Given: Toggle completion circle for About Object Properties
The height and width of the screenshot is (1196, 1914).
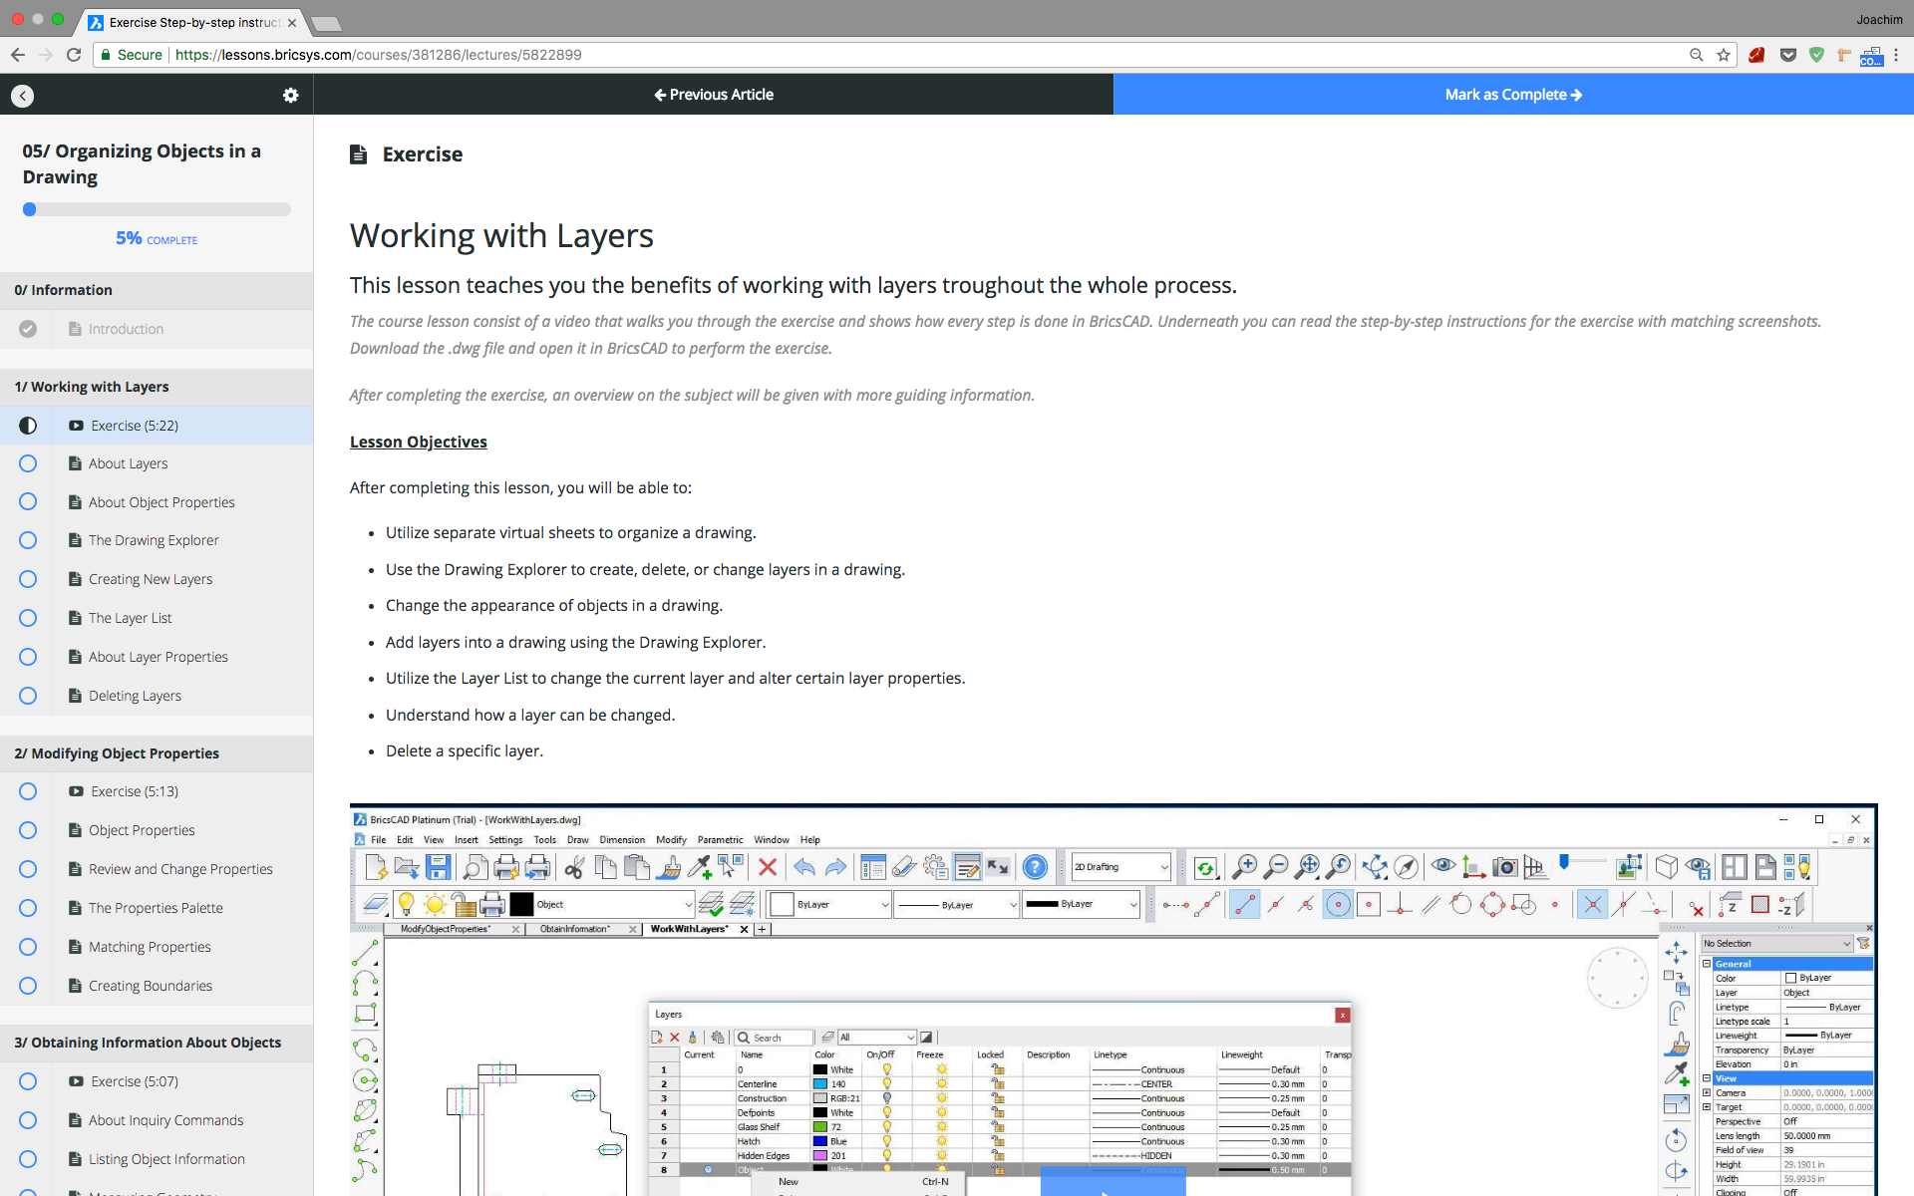Looking at the screenshot, I should [28, 501].
